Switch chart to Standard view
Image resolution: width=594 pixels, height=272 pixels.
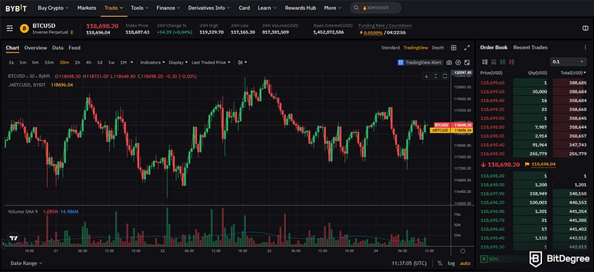coord(390,48)
